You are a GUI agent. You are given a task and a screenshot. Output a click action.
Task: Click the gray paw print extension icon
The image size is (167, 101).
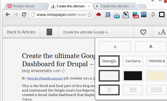(x=153, y=15)
